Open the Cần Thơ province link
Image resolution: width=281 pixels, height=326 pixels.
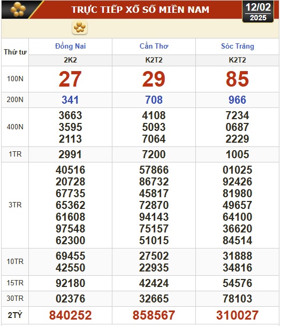click(154, 46)
